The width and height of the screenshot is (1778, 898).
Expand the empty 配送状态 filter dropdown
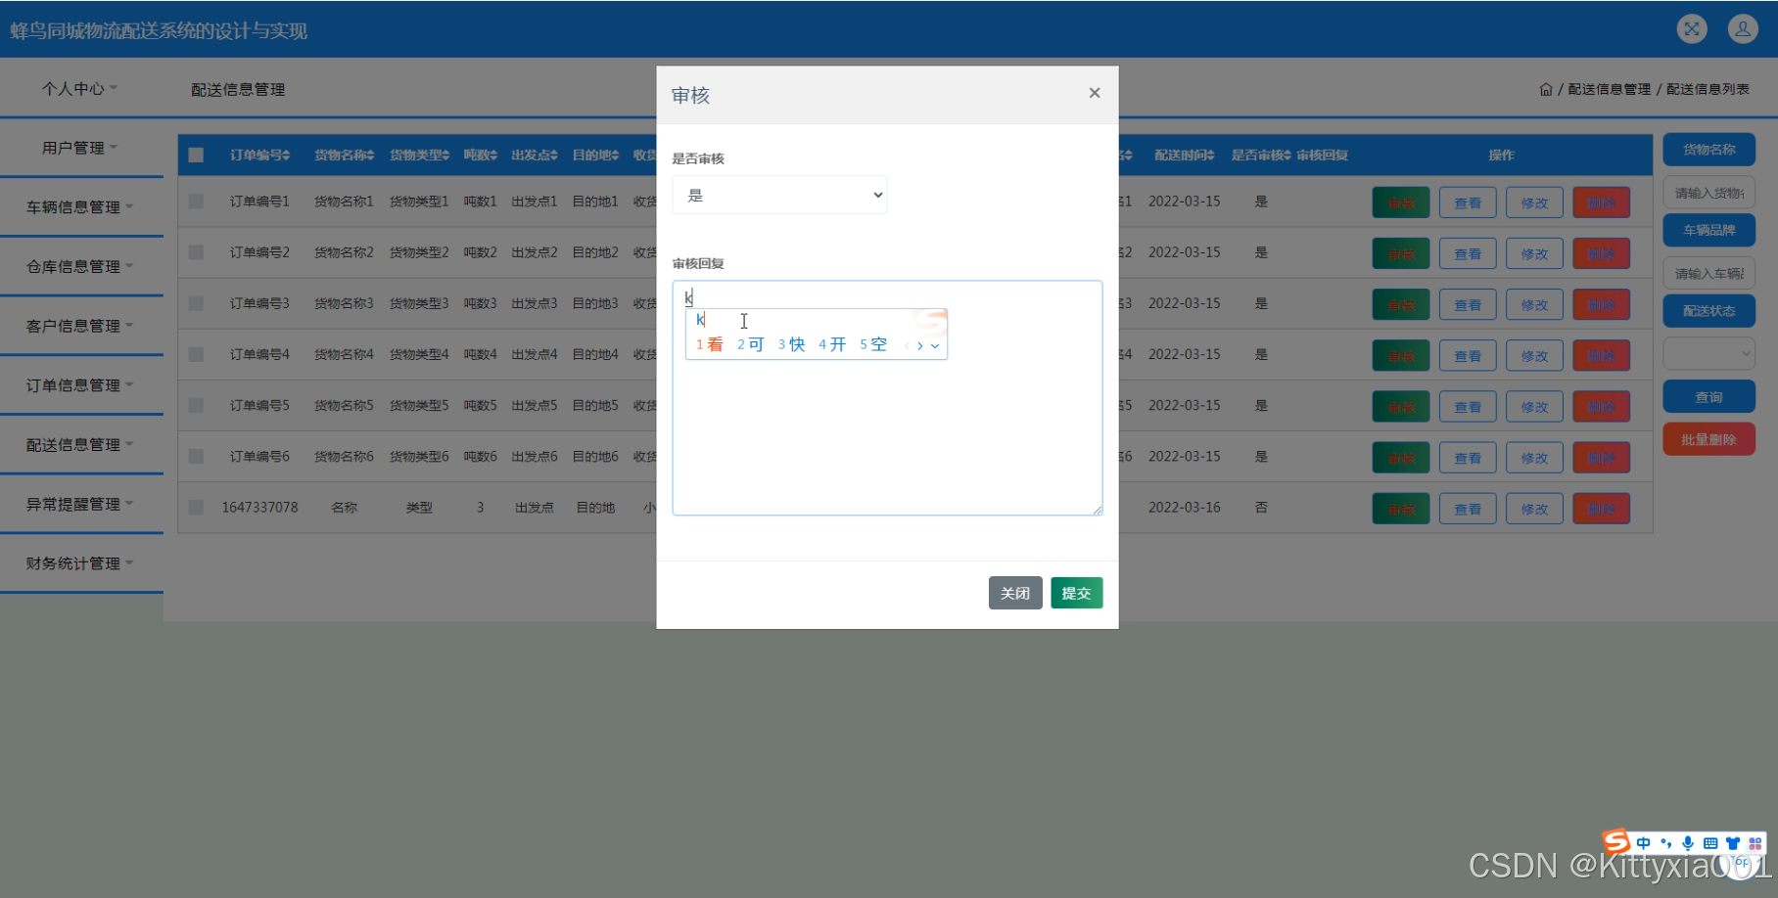tap(1708, 353)
